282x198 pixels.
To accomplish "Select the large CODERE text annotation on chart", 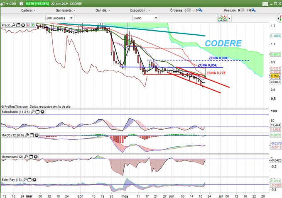I will coord(223,43).
